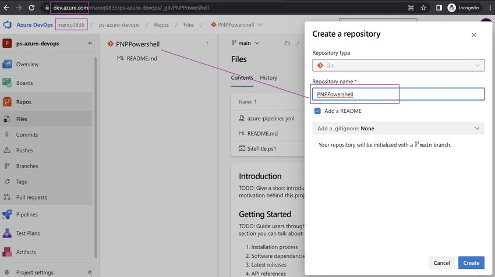Switch to the History tab
495x277 pixels.
click(268, 77)
